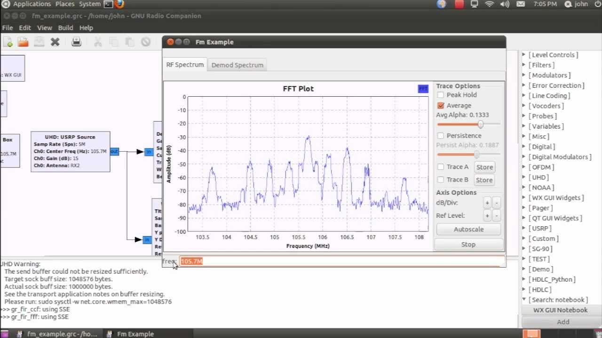This screenshot has height=338, width=602.
Task: Click the Print toolbar icon
Action: [x=76, y=42]
